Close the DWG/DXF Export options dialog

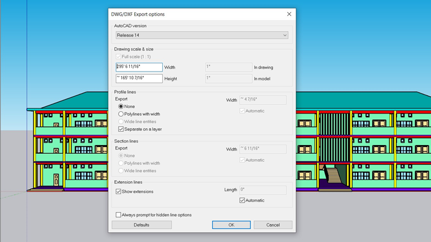tap(289, 14)
